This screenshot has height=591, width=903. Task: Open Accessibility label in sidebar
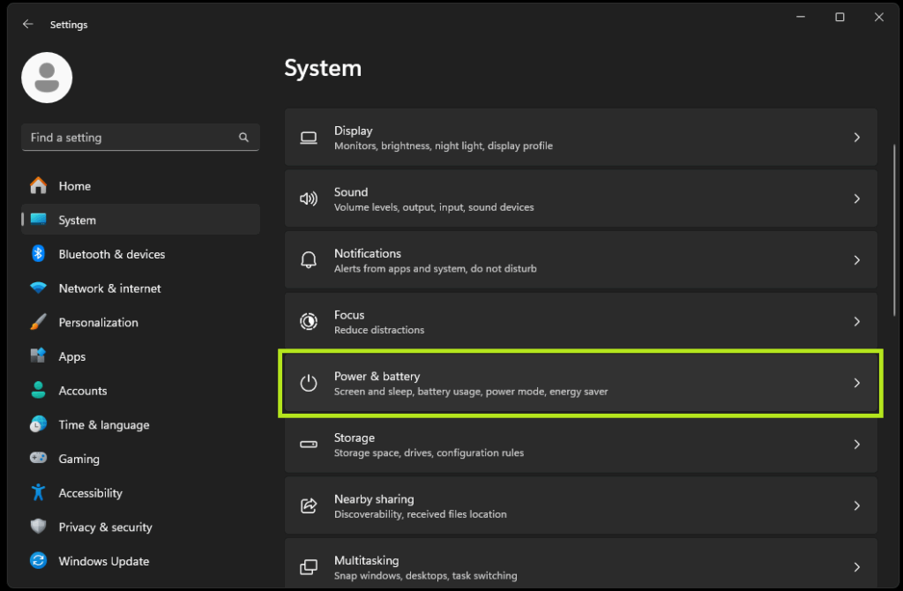(91, 493)
